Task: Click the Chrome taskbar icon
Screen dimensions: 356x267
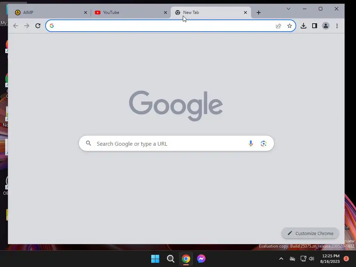Action: 186,259
